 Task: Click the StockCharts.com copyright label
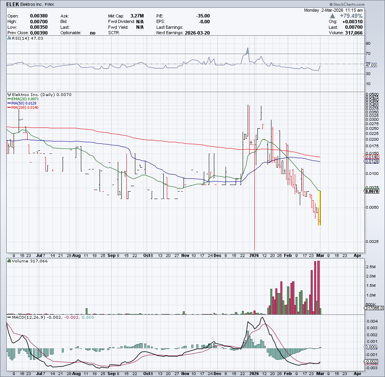(x=347, y=4)
